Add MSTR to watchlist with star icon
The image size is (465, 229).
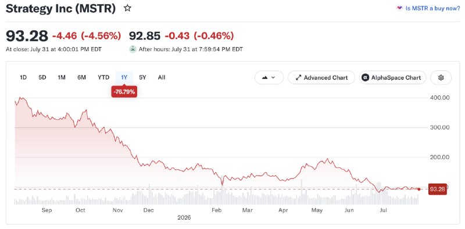point(127,8)
